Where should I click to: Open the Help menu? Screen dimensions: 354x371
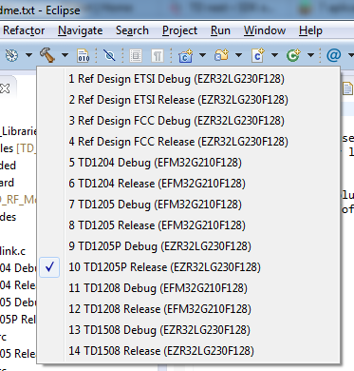pos(310,30)
